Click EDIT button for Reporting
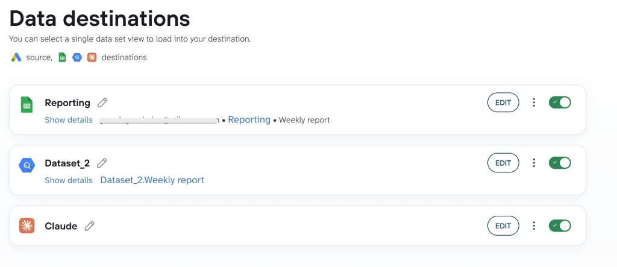Image resolution: width=617 pixels, height=267 pixels. point(503,102)
